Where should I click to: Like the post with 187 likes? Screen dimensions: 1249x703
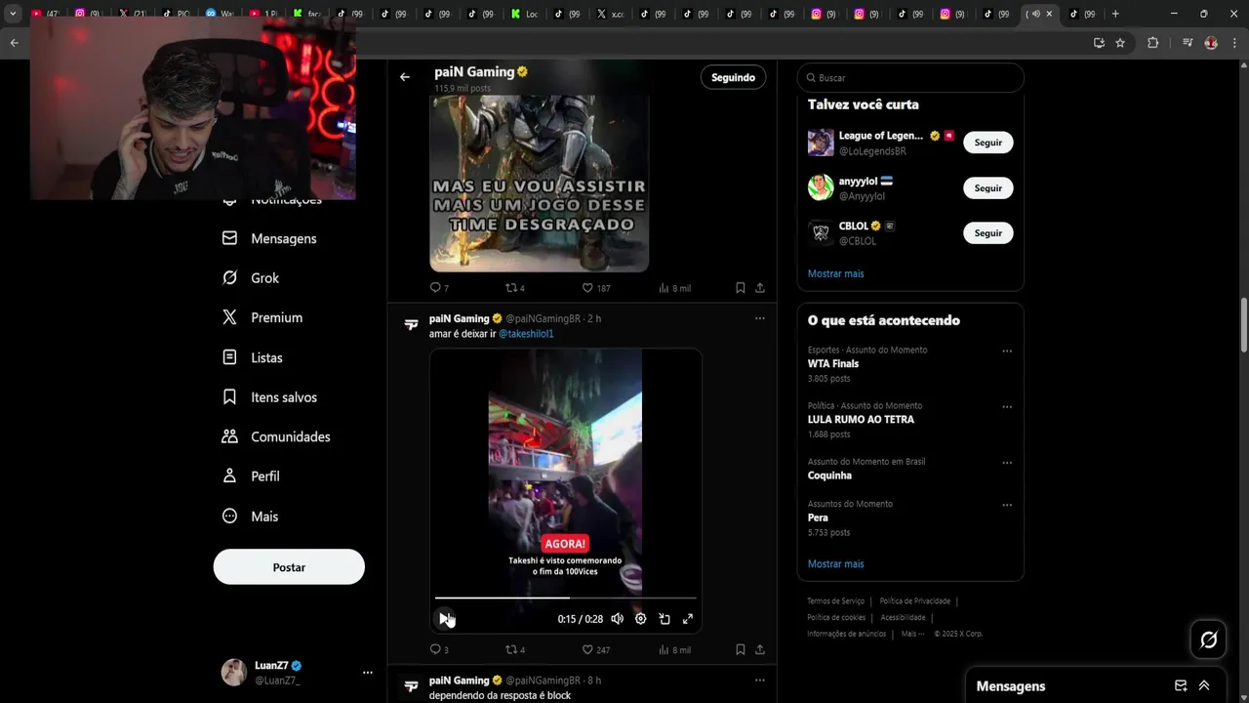(595, 288)
